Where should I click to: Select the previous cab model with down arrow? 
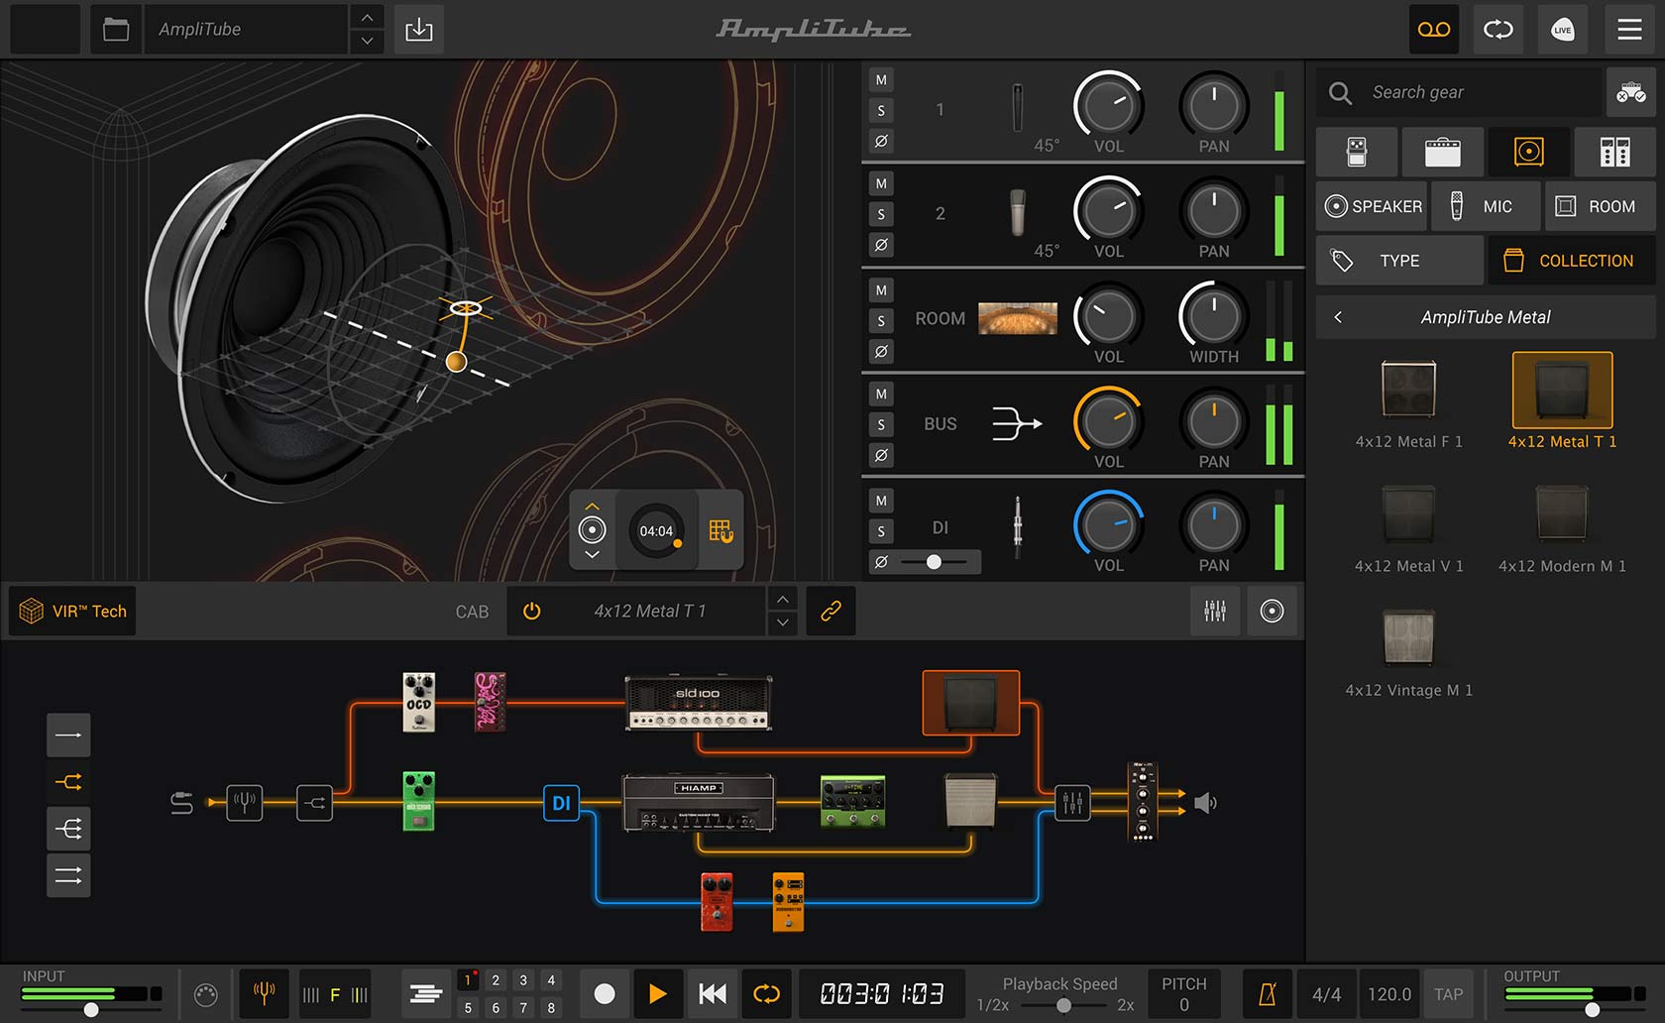click(x=783, y=624)
